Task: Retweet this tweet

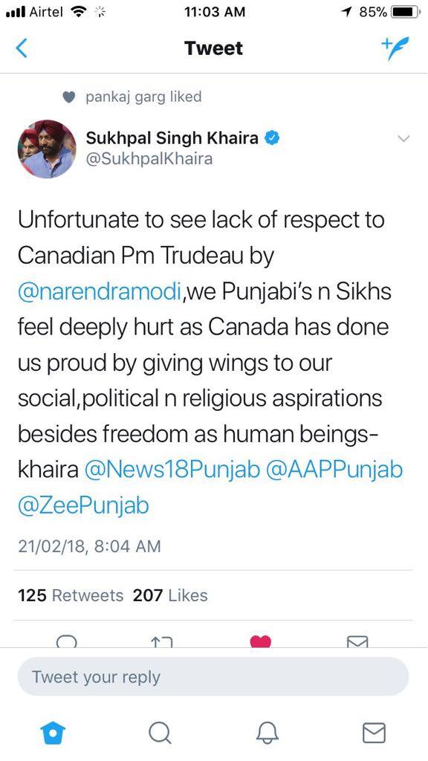Action: click(x=162, y=641)
